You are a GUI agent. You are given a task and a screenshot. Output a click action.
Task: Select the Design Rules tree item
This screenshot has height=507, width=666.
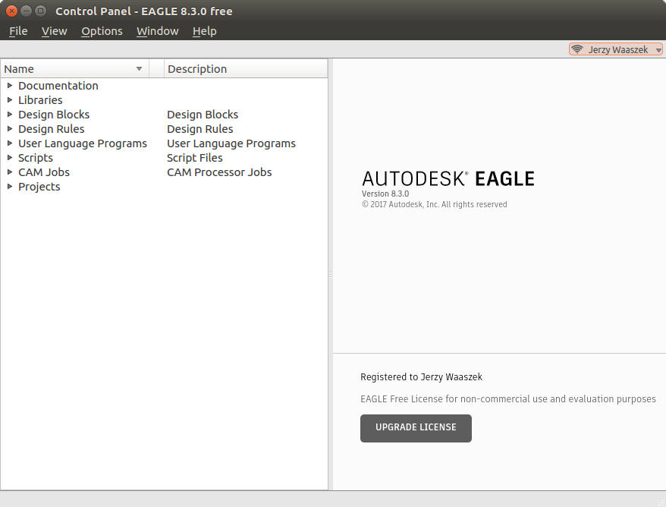pyautogui.click(x=51, y=129)
